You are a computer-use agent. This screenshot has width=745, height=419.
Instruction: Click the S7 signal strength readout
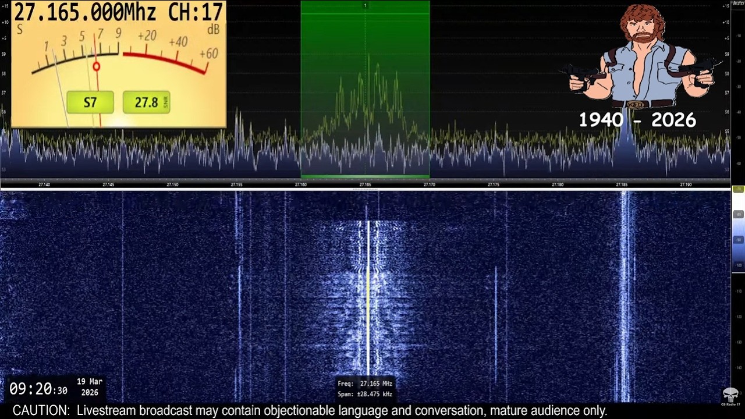pos(90,102)
